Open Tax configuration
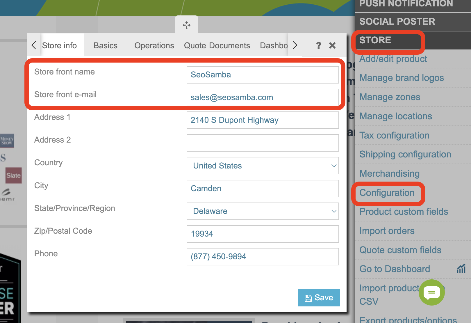 (x=394, y=135)
